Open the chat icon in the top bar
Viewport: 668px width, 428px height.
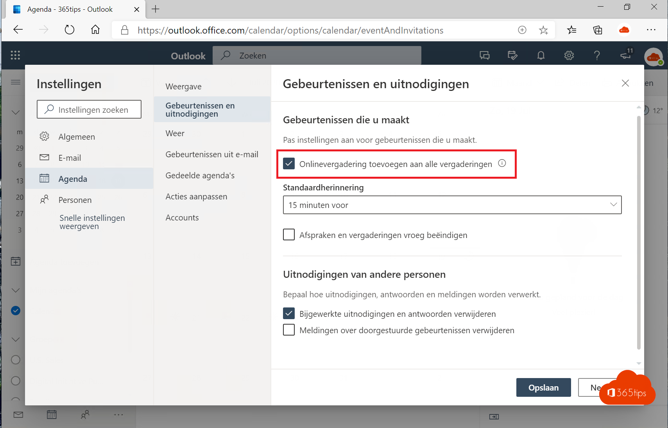pos(484,55)
